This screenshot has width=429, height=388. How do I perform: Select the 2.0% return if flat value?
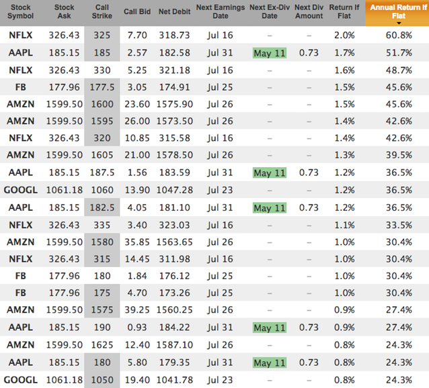[x=344, y=35]
